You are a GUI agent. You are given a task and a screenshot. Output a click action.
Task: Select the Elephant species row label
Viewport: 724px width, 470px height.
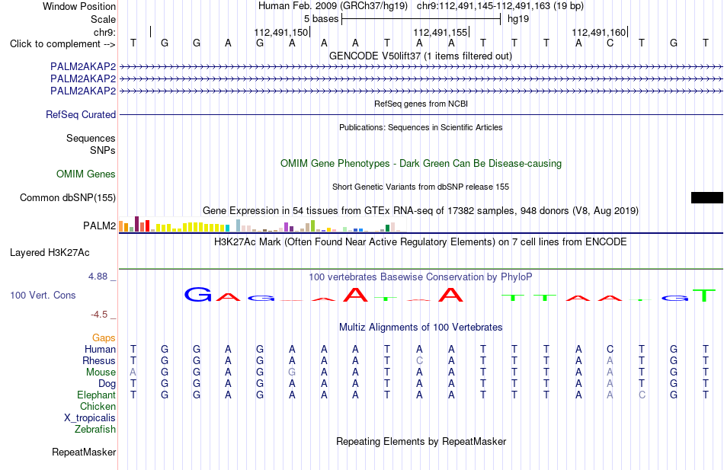97,395
